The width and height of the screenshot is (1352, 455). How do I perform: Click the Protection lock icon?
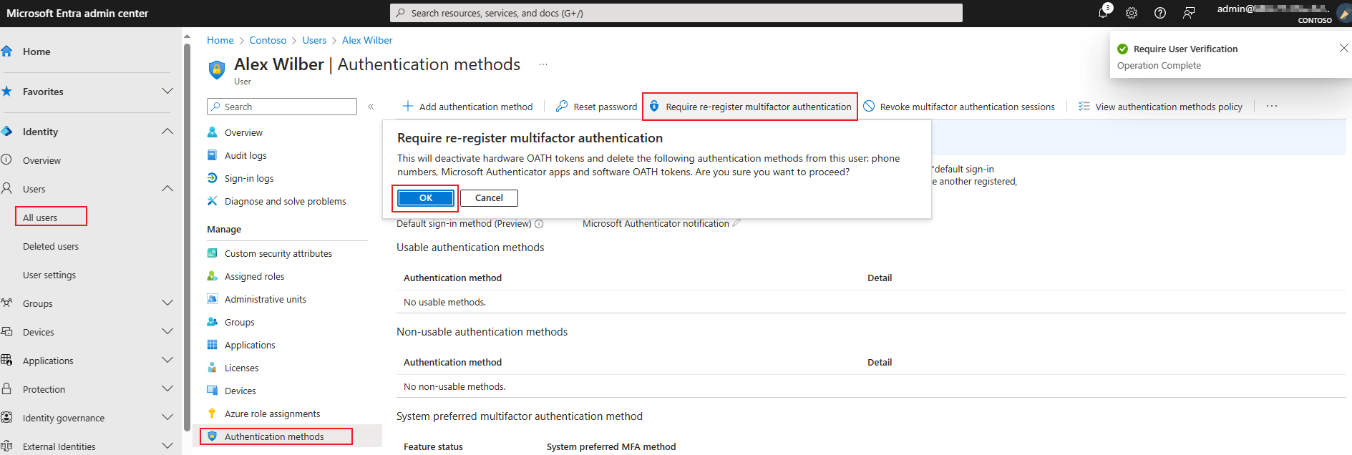(x=7, y=389)
